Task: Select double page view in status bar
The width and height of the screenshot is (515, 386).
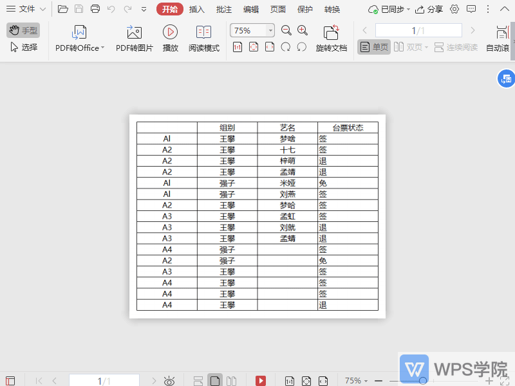Action: [231, 381]
